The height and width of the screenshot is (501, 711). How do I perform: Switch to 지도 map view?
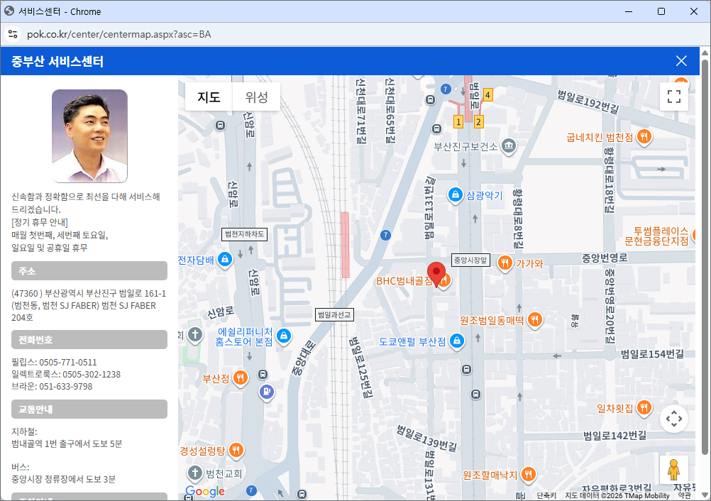tap(209, 97)
